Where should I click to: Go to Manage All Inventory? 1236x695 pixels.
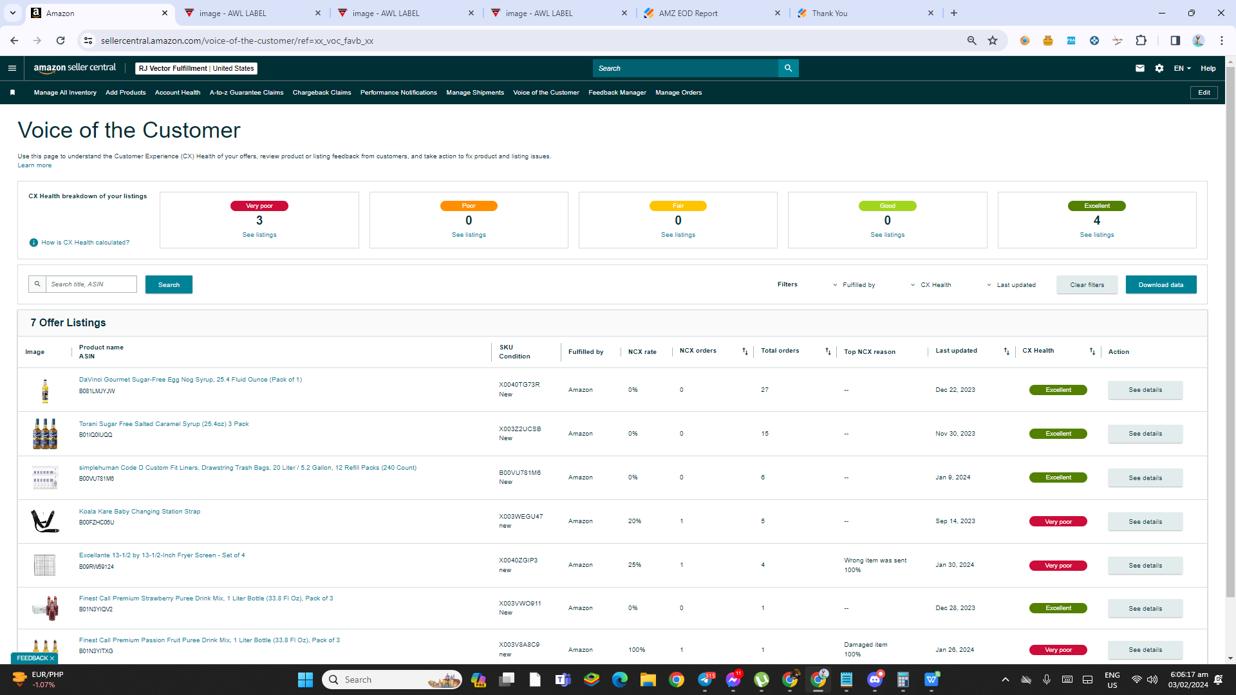click(65, 93)
